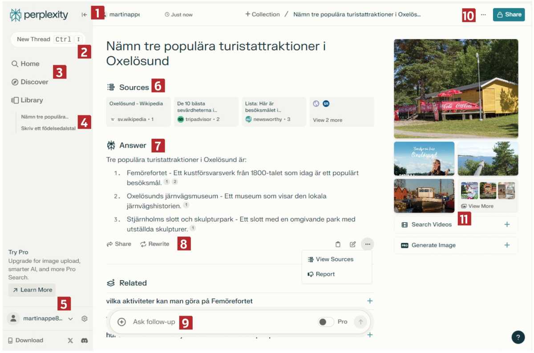
Task: Click the Rewrite button
Action: 155,244
